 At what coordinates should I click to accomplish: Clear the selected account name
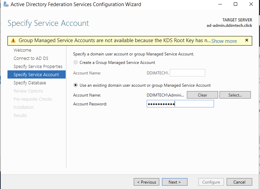click(x=202, y=95)
